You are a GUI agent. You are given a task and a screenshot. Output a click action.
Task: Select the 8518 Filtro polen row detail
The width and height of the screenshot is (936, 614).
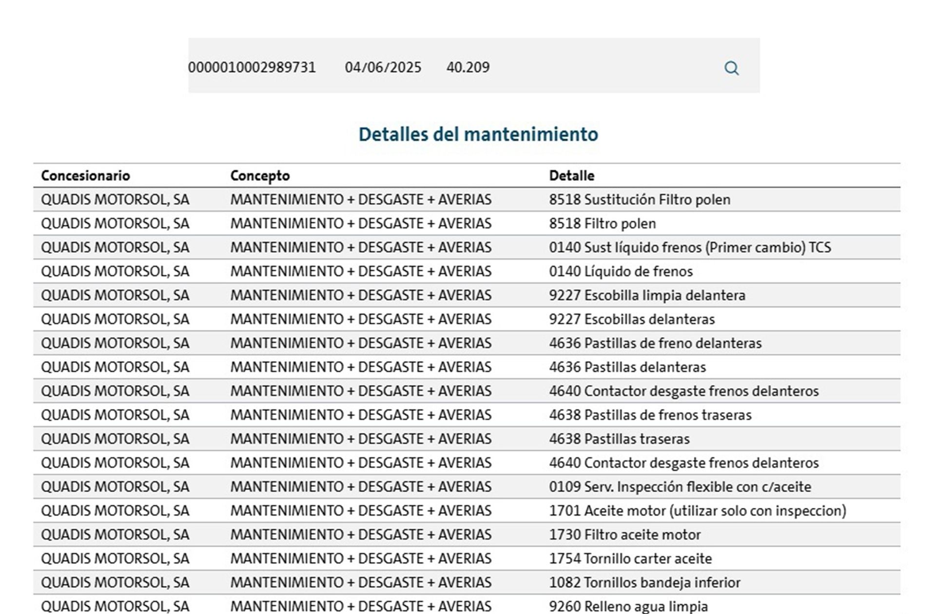coord(603,224)
